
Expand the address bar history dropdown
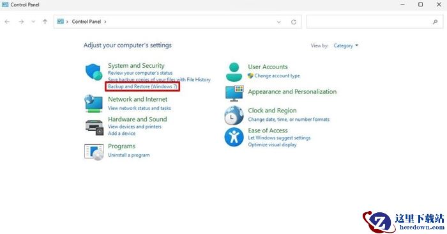[279, 22]
